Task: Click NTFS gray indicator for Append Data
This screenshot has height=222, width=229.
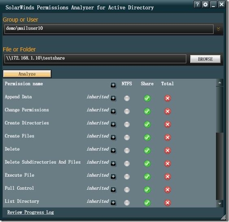Action: [x=127, y=98]
